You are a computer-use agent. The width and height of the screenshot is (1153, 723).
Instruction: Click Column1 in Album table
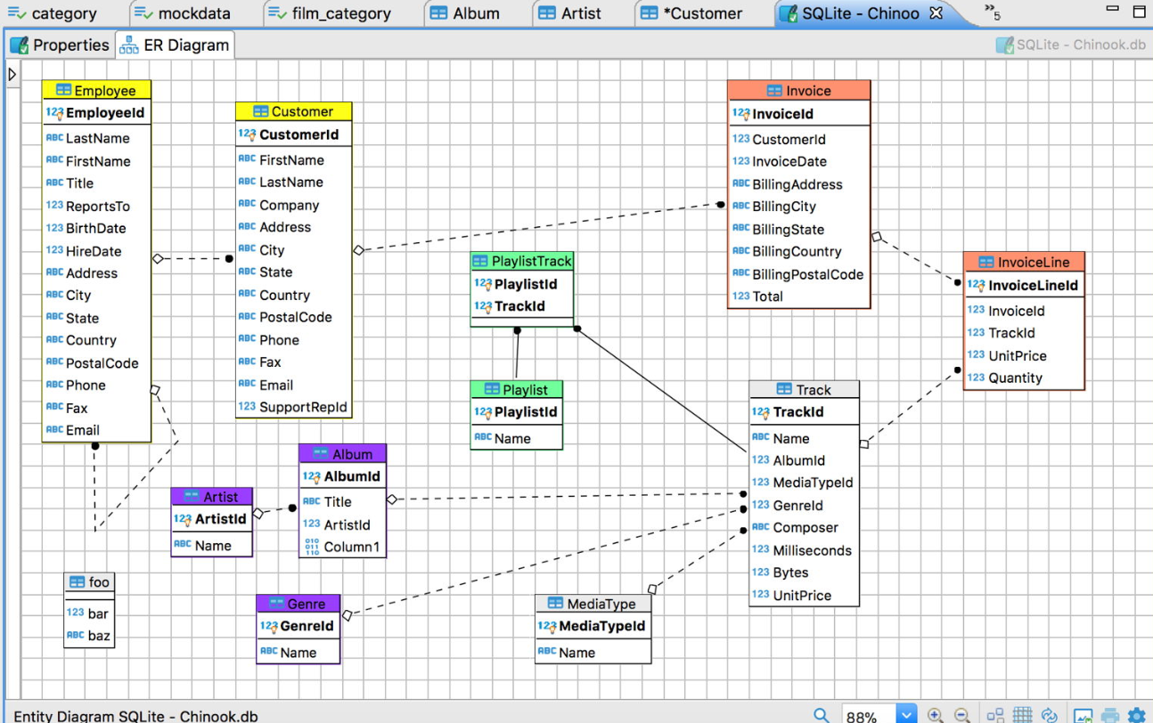[342, 547]
